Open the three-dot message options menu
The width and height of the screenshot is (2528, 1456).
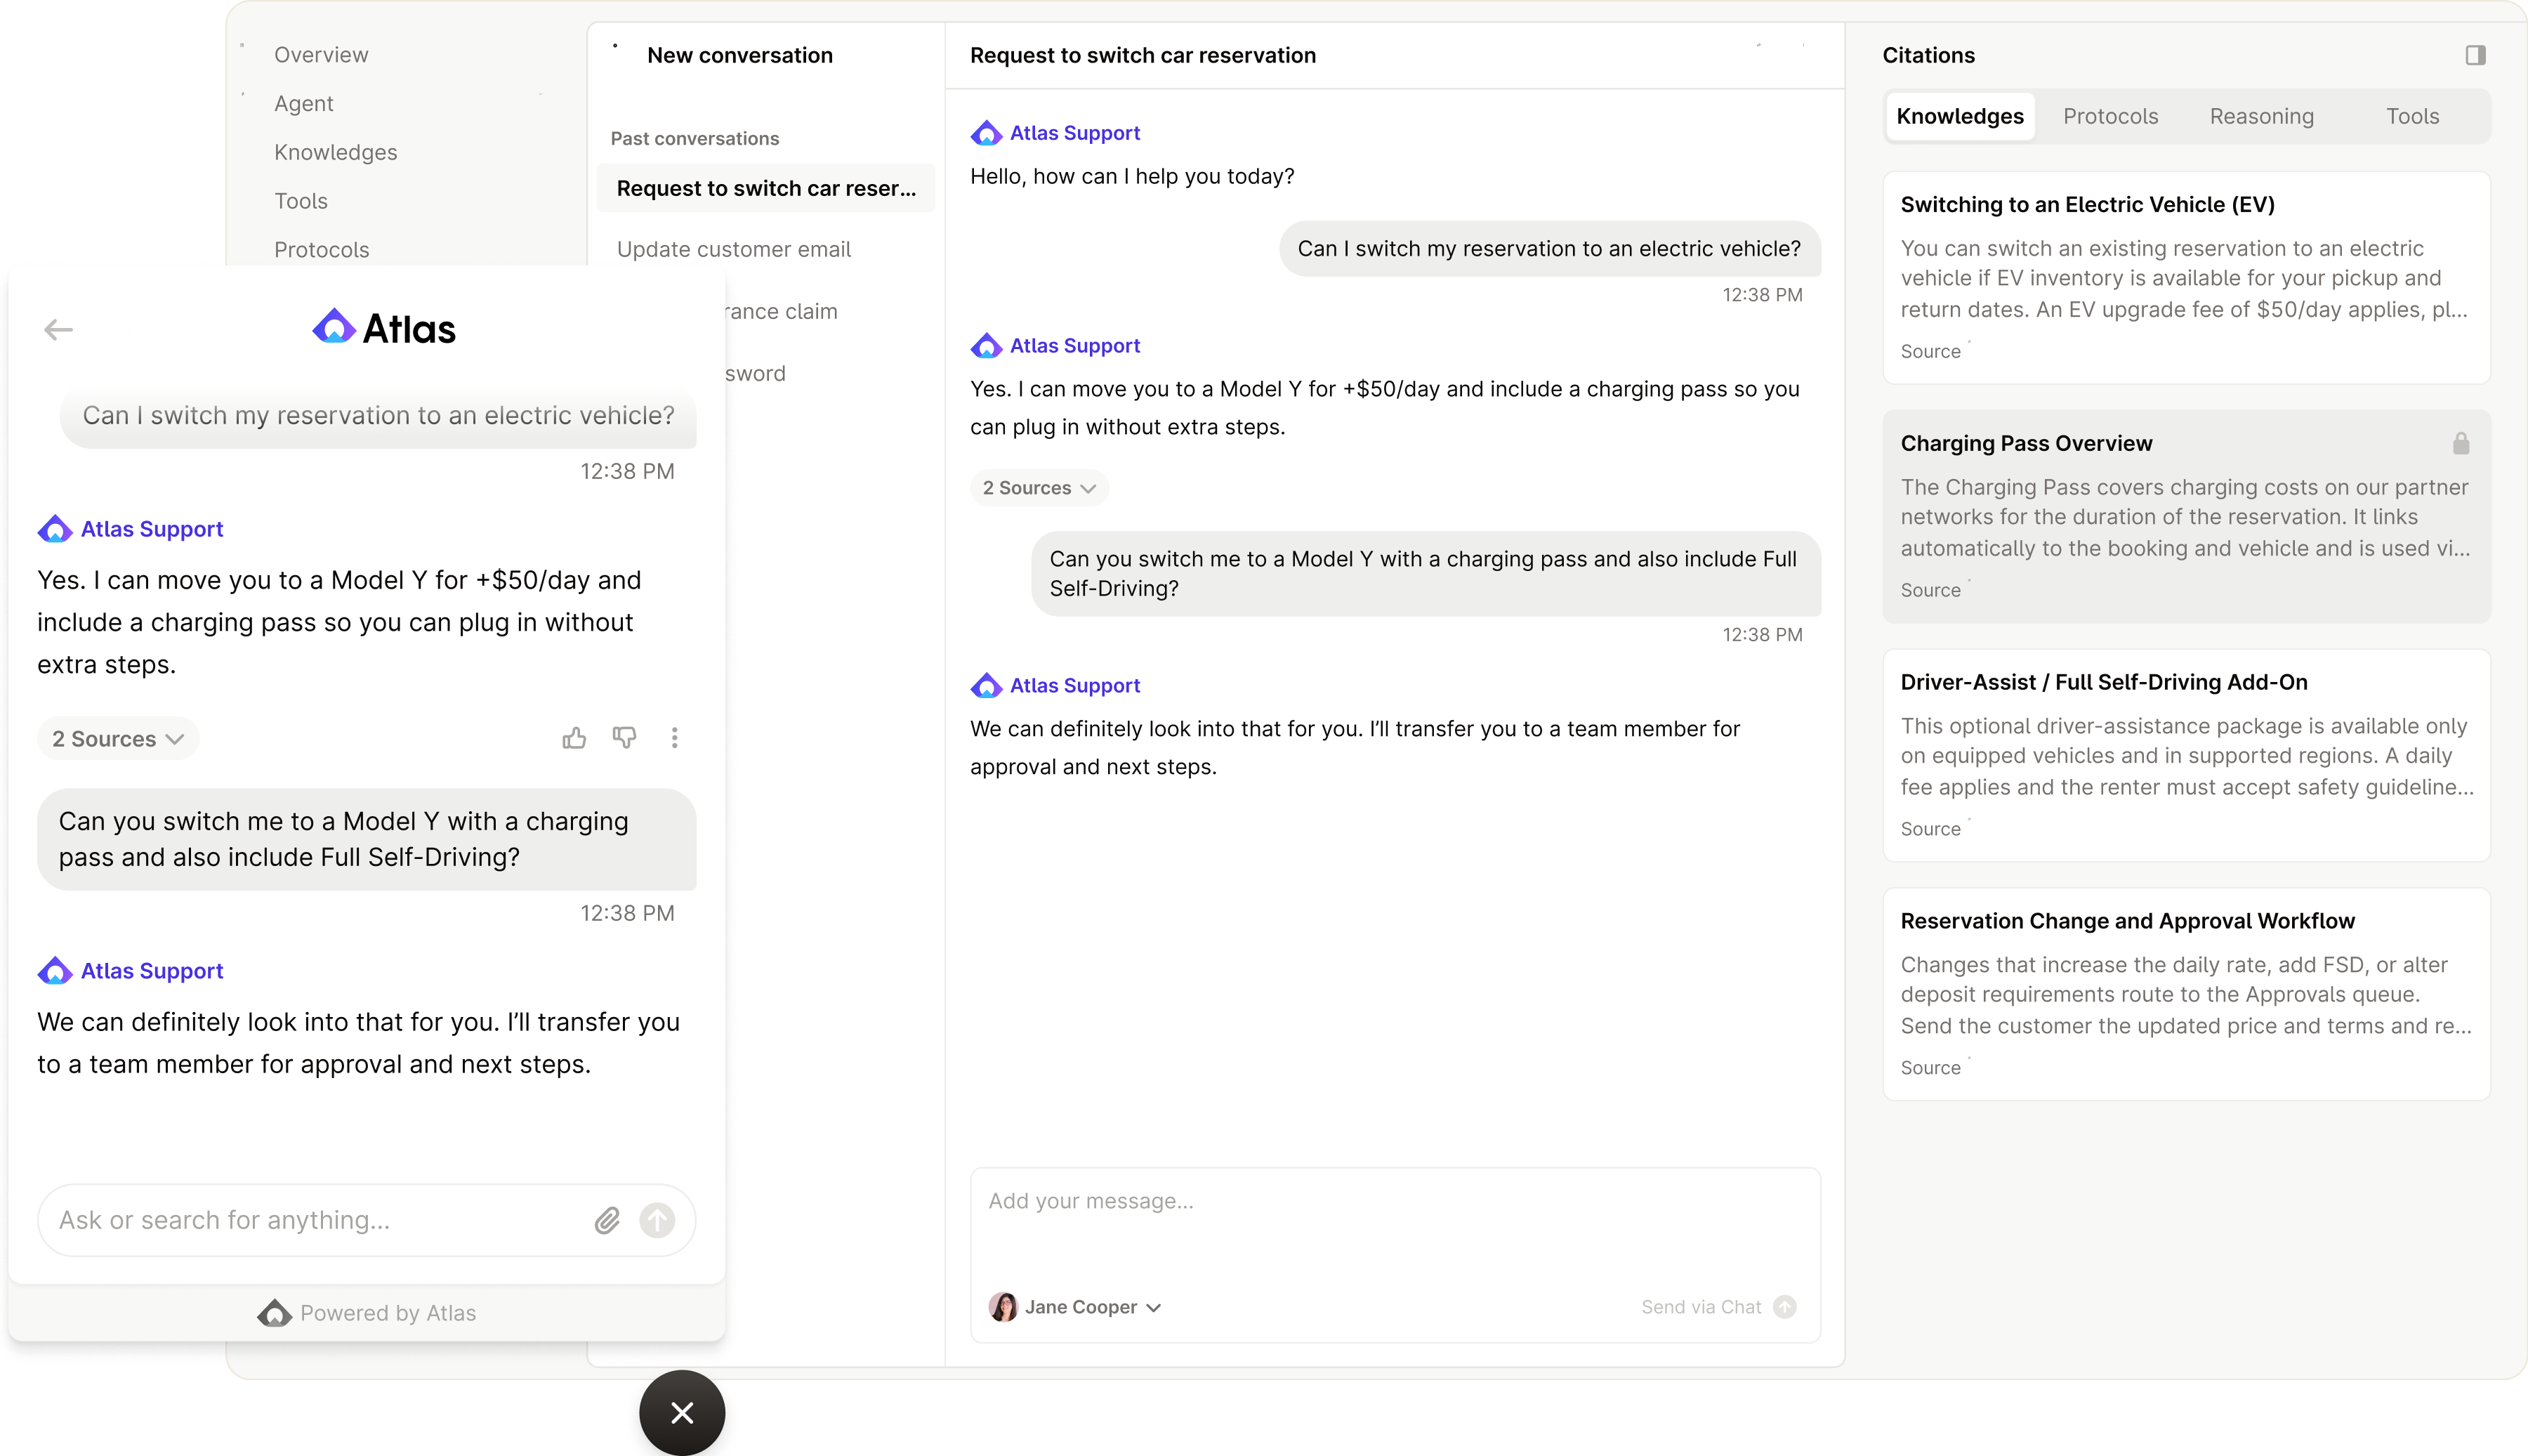[x=675, y=738]
